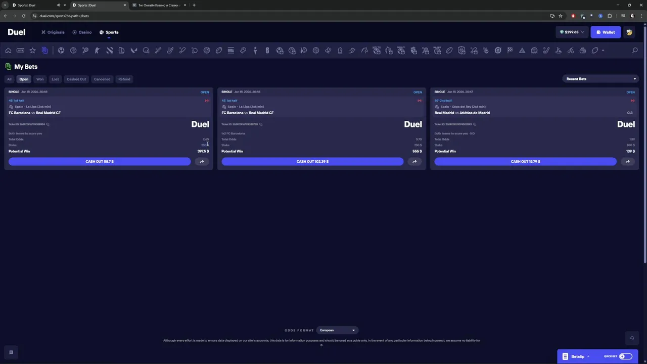This screenshot has width=647, height=364.
Task: Open the live chat icon bottom left
Action: (11, 352)
